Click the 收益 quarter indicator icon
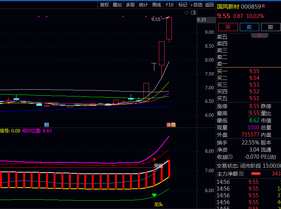Image resolution: width=281 pixels, height=209 pixels. click(x=230, y=157)
